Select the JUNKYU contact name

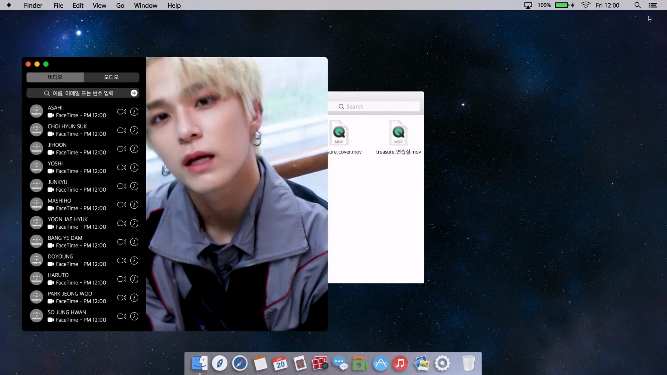pyautogui.click(x=58, y=182)
